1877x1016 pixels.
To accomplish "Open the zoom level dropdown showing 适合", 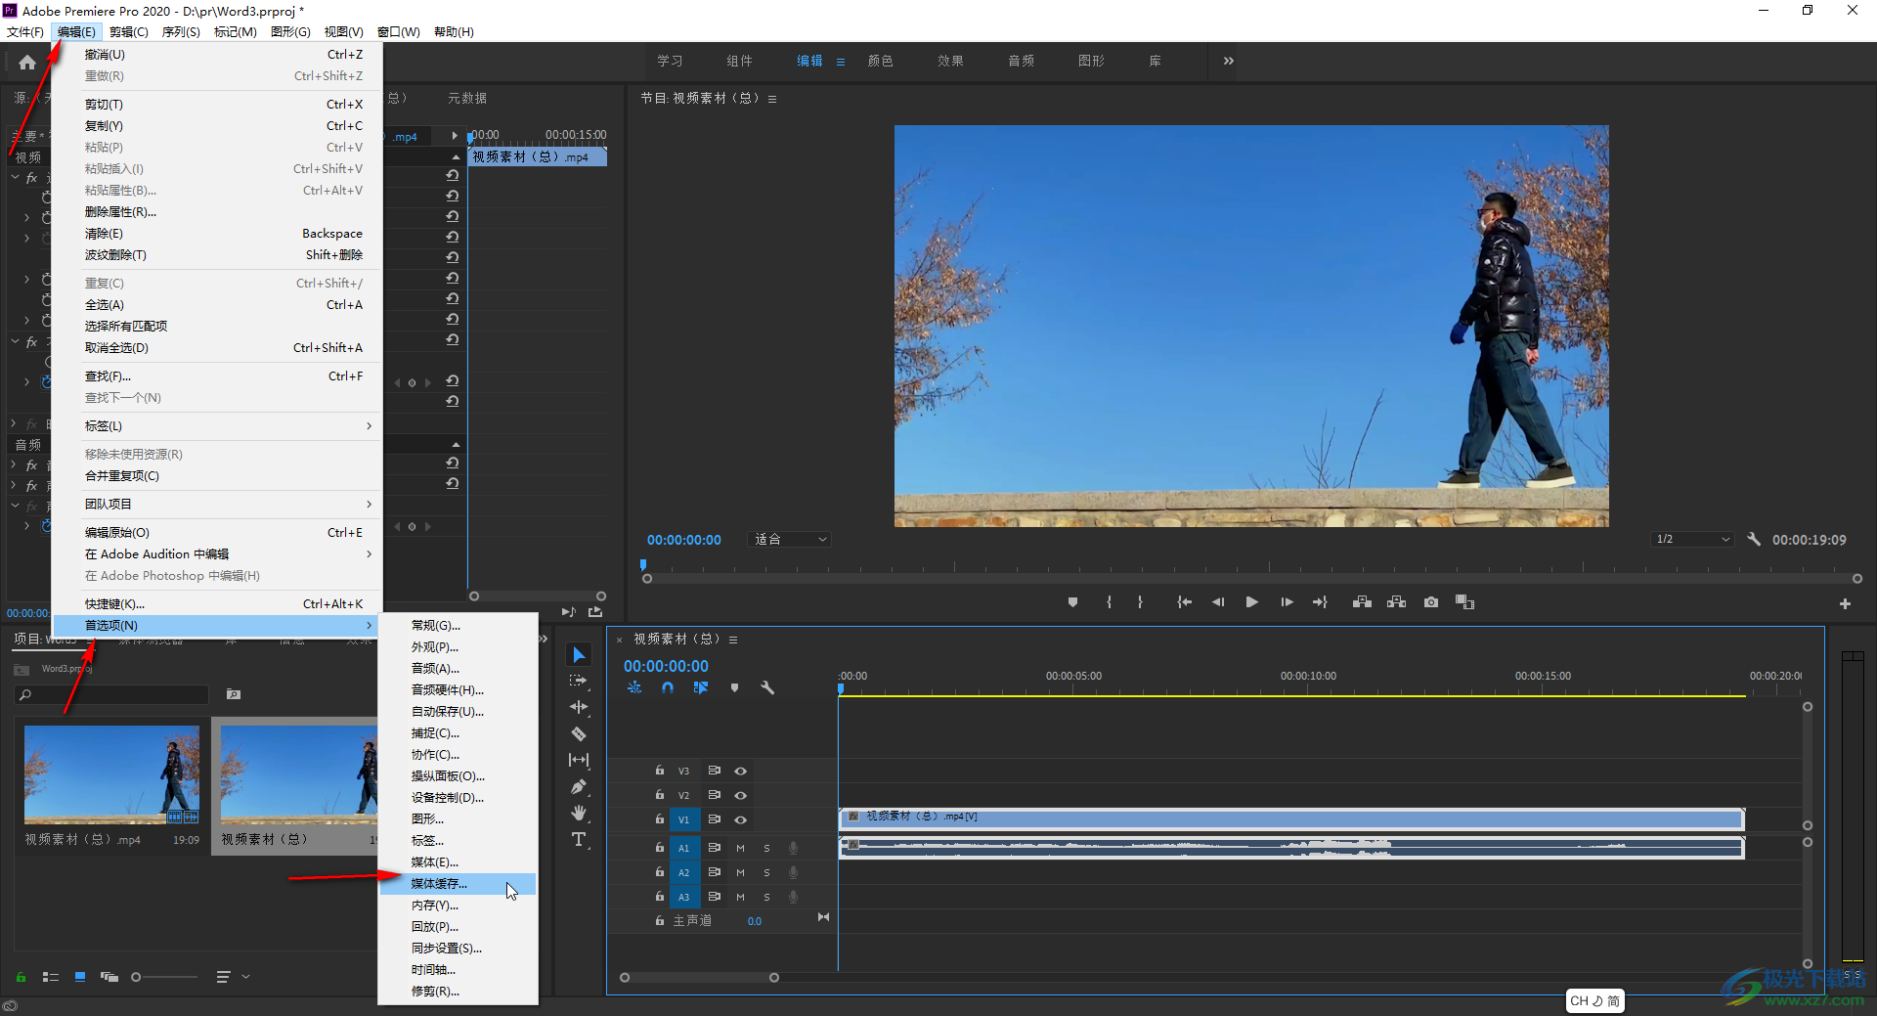I will (790, 540).
